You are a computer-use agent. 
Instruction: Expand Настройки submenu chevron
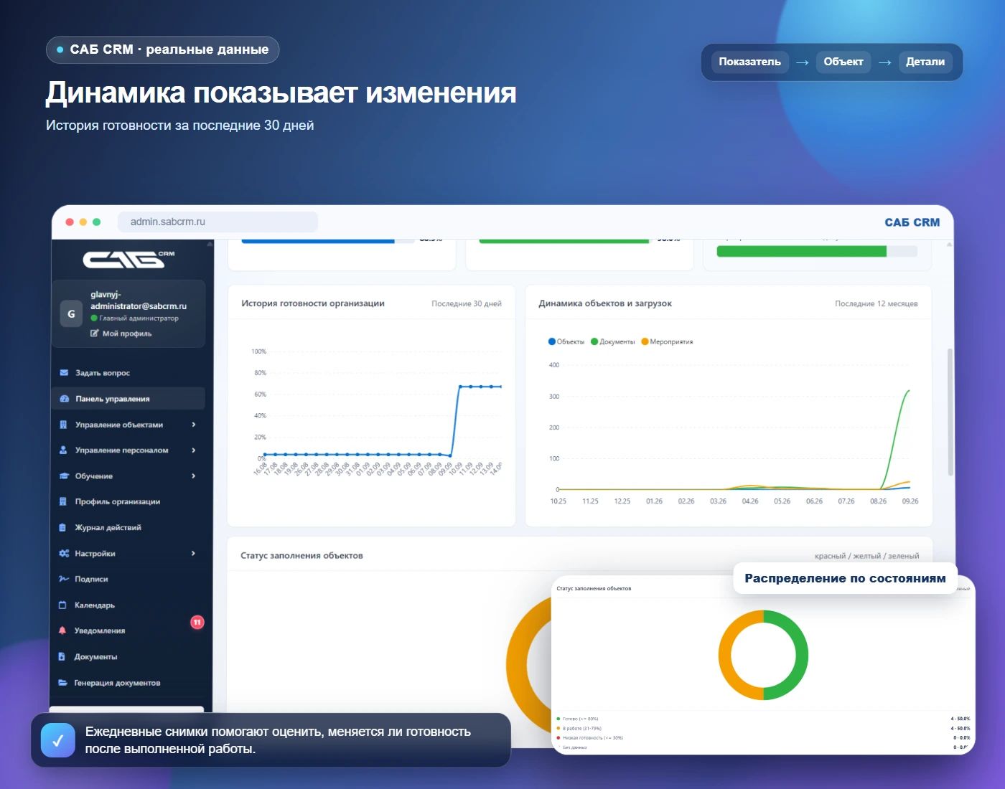(x=194, y=554)
